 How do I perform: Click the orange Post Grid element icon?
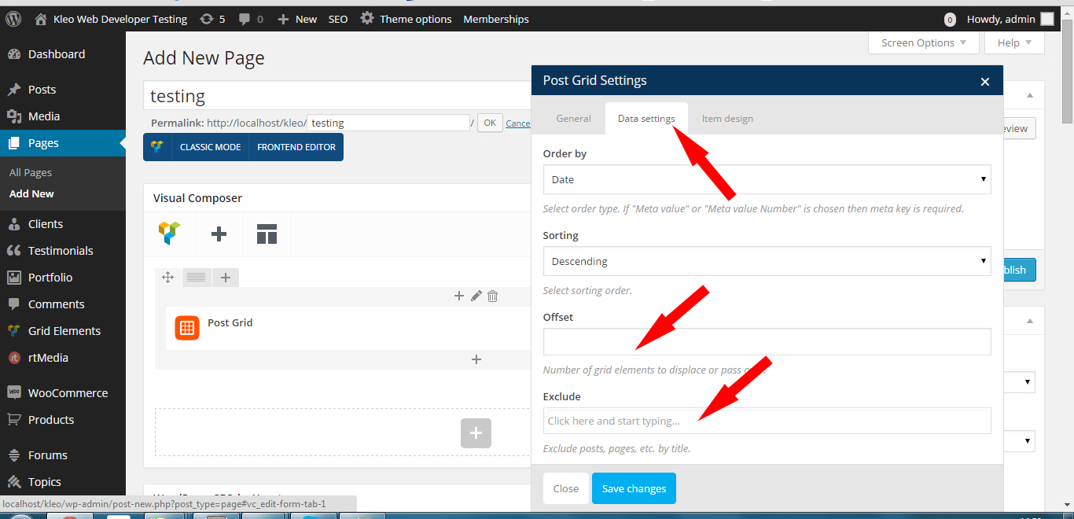click(x=187, y=328)
